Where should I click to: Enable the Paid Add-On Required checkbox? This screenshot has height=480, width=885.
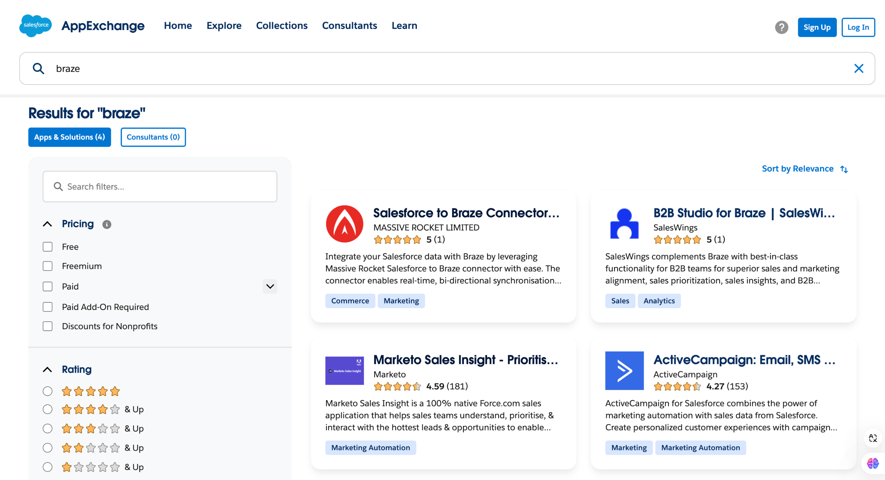point(48,307)
